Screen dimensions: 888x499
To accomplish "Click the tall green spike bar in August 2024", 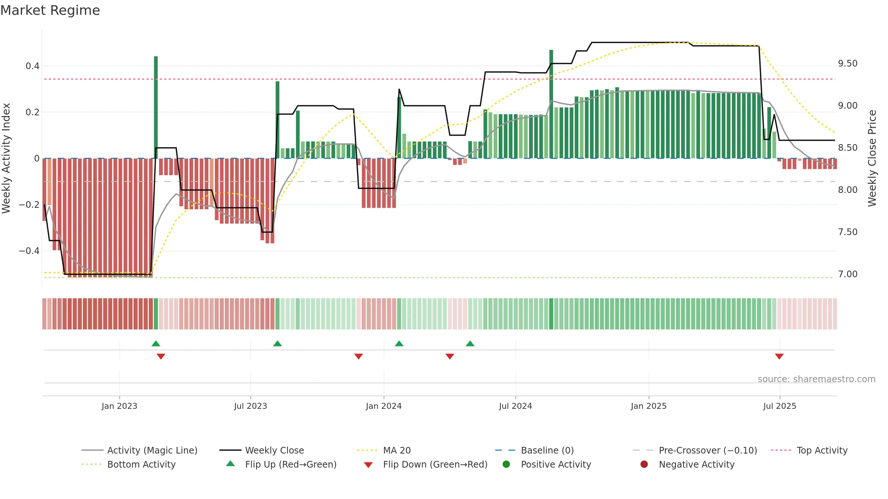I will click(x=551, y=104).
